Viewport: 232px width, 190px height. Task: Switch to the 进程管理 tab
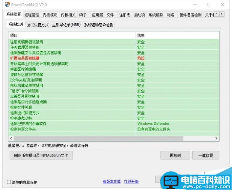[x=32, y=15]
